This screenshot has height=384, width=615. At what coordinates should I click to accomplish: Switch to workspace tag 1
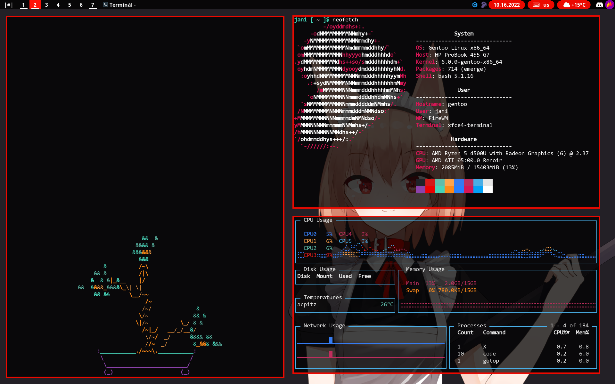pyautogui.click(x=23, y=5)
